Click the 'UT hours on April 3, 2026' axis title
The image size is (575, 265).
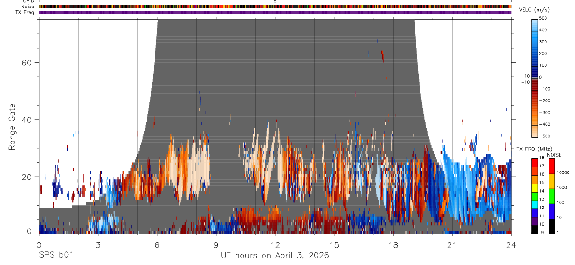tap(275, 255)
